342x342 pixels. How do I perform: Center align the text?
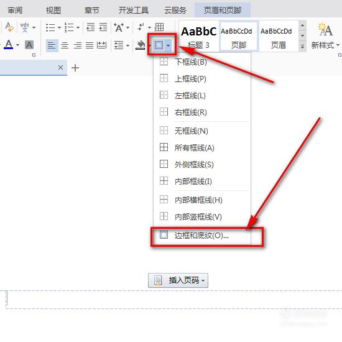click(x=65, y=45)
